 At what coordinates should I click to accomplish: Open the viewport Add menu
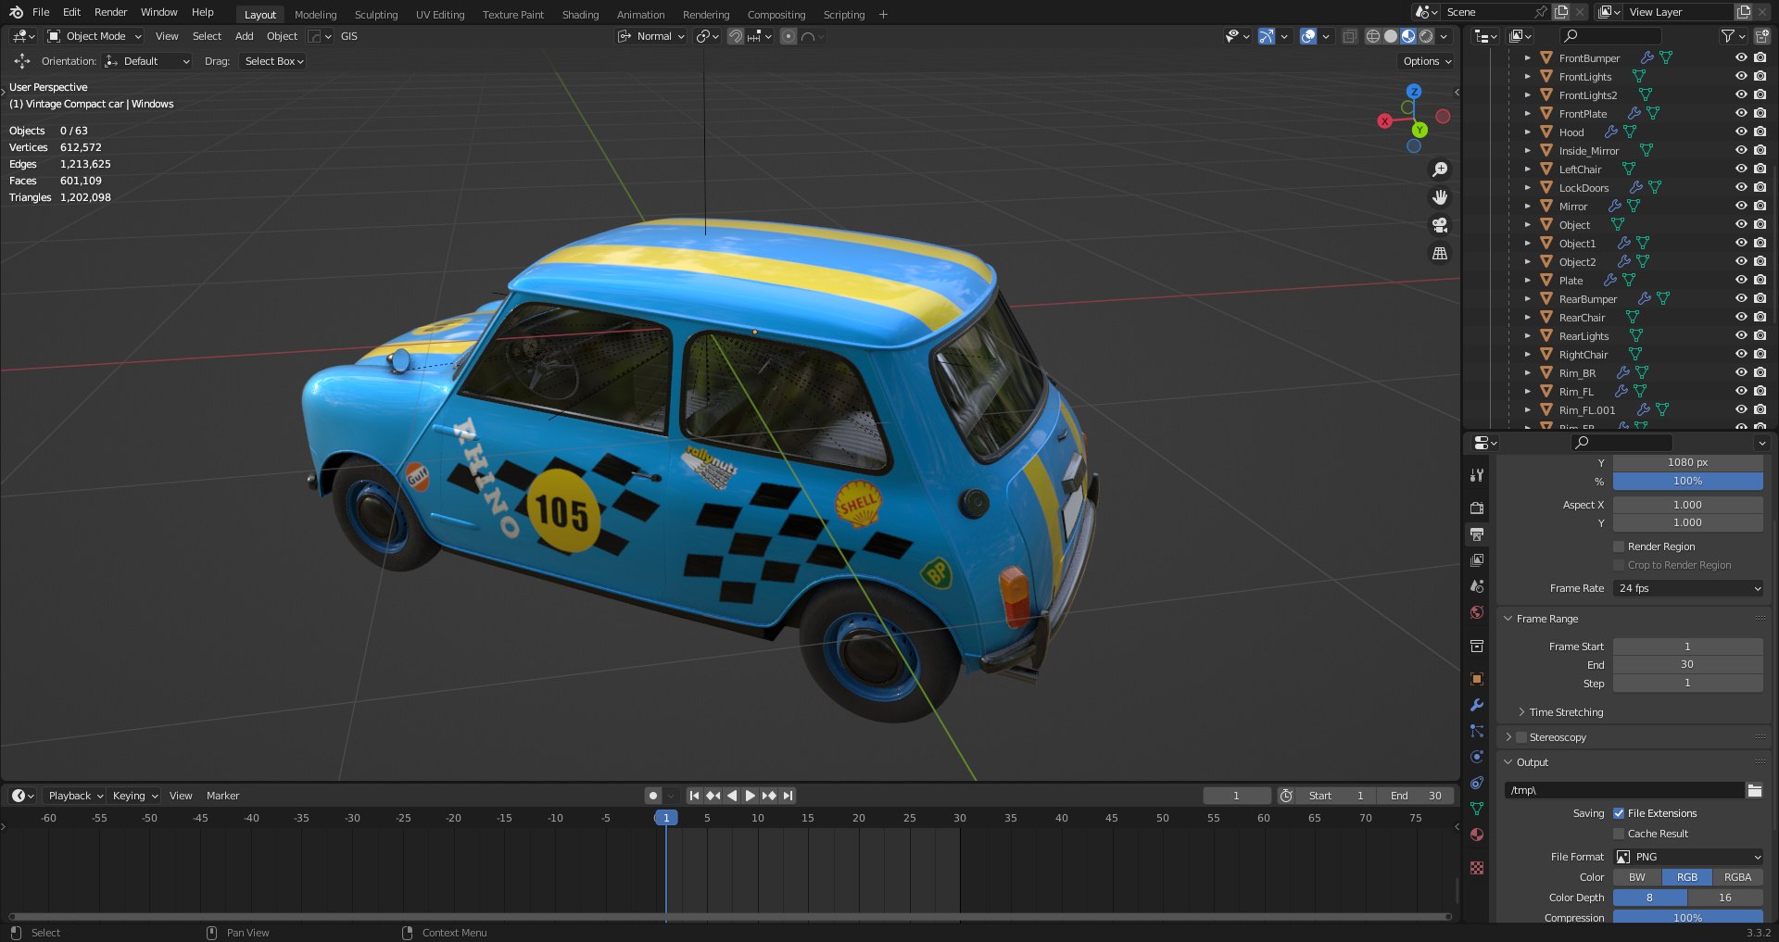click(x=245, y=36)
